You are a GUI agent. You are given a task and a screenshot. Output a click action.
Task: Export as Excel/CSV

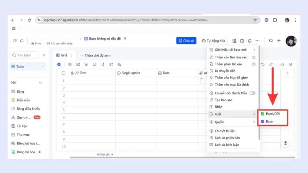click(x=273, y=114)
